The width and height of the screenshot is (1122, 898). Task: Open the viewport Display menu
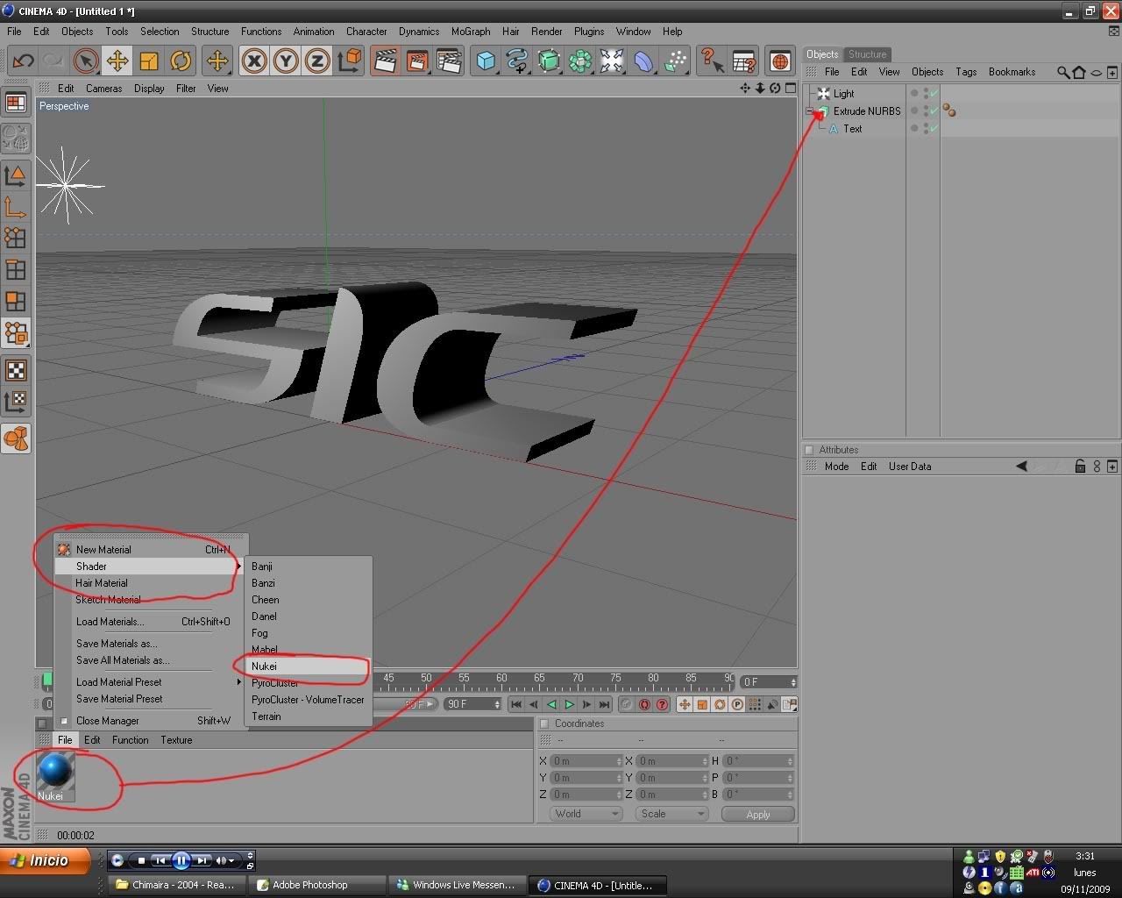pyautogui.click(x=149, y=88)
